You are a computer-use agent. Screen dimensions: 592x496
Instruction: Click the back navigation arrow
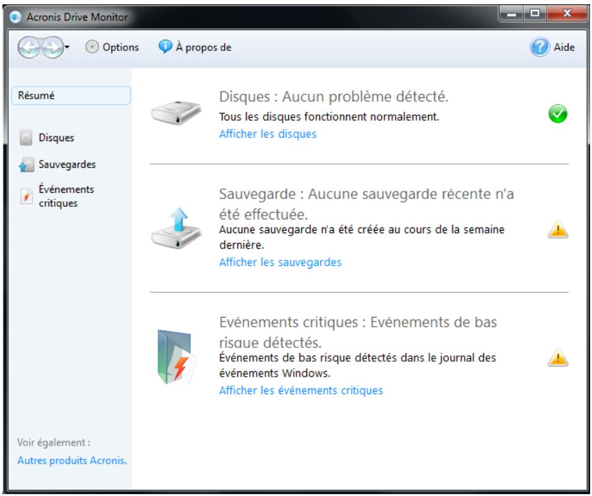pos(29,48)
